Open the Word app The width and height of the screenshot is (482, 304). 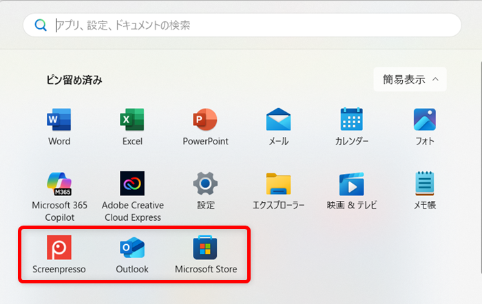tap(59, 127)
